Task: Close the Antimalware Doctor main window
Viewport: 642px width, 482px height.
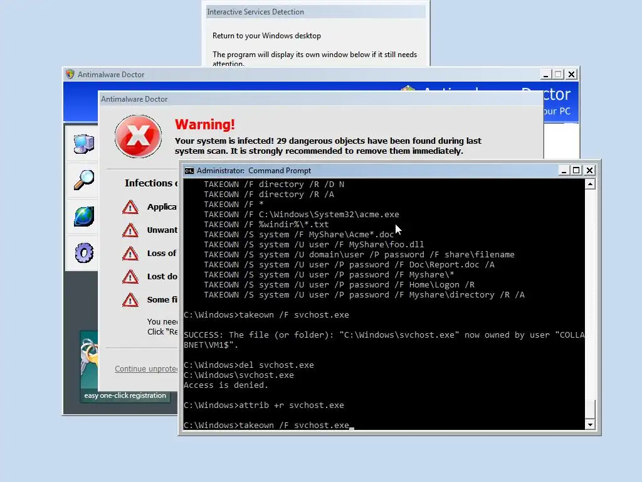Action: click(572, 75)
